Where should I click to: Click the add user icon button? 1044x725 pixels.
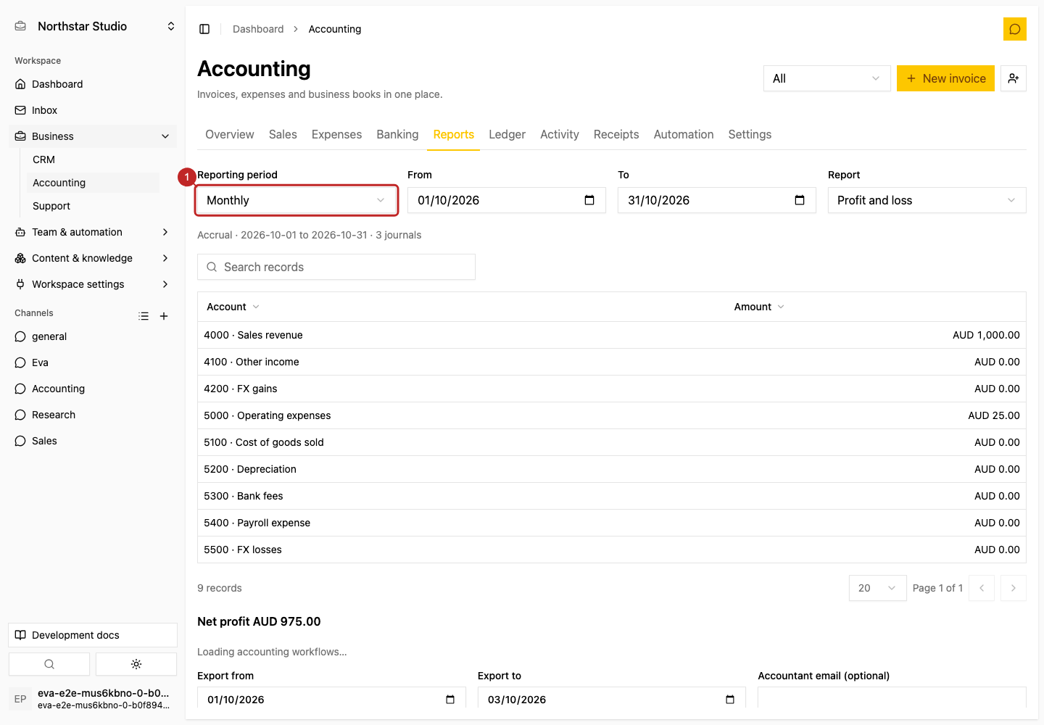click(1014, 78)
